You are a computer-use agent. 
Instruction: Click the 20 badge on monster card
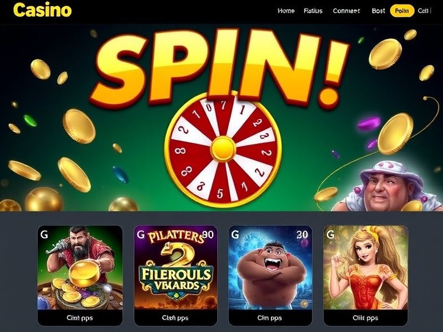[302, 235]
